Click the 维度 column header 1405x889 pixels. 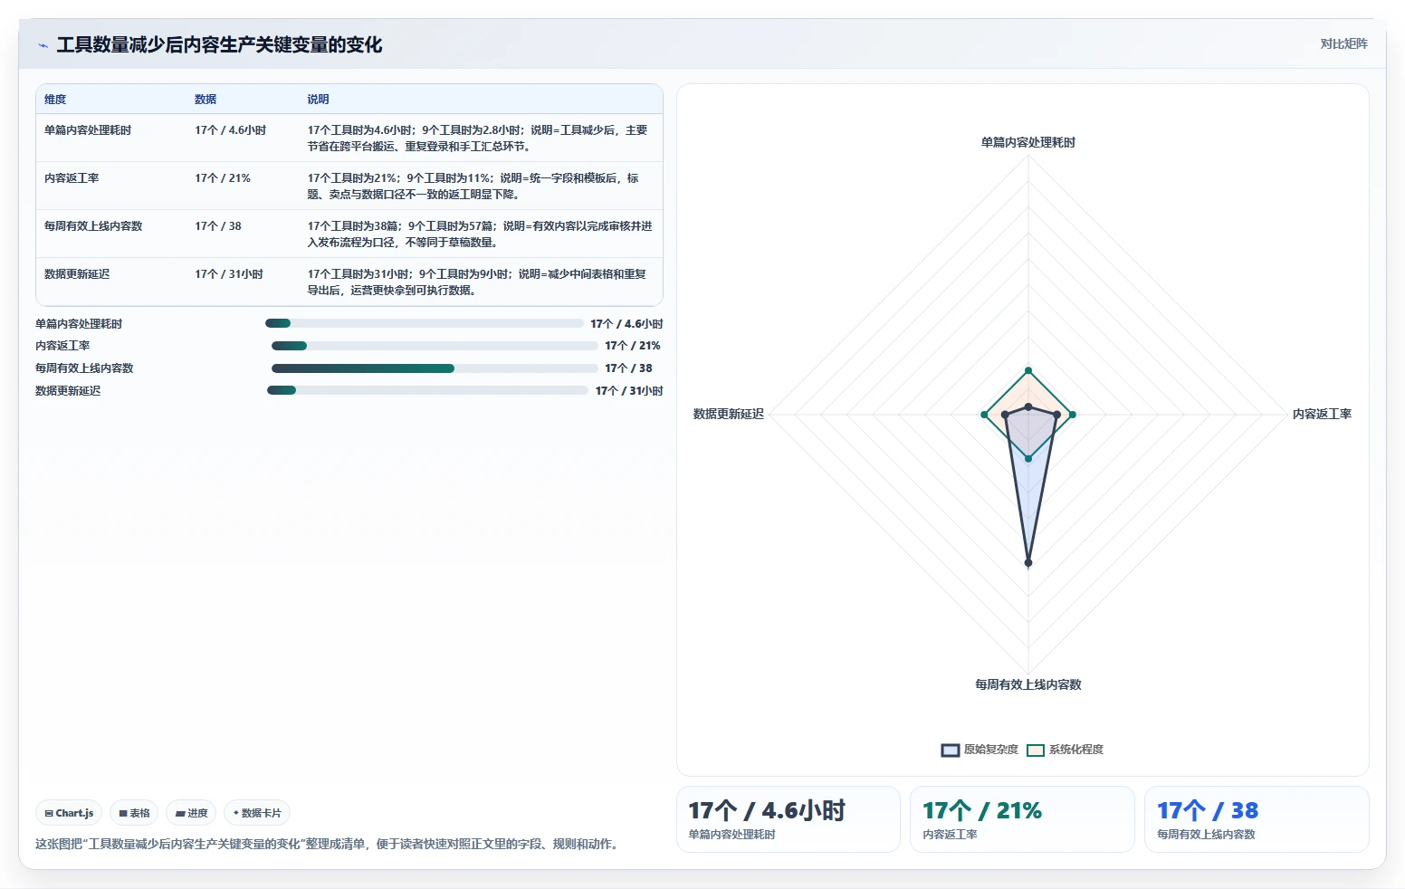pos(55,100)
